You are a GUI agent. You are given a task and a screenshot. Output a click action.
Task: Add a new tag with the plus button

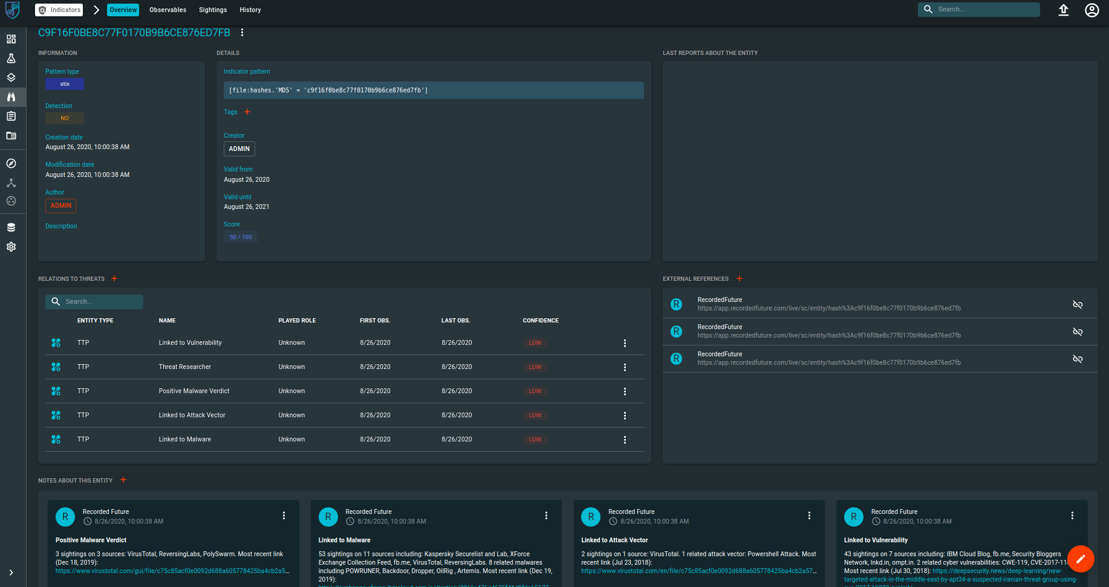(247, 112)
